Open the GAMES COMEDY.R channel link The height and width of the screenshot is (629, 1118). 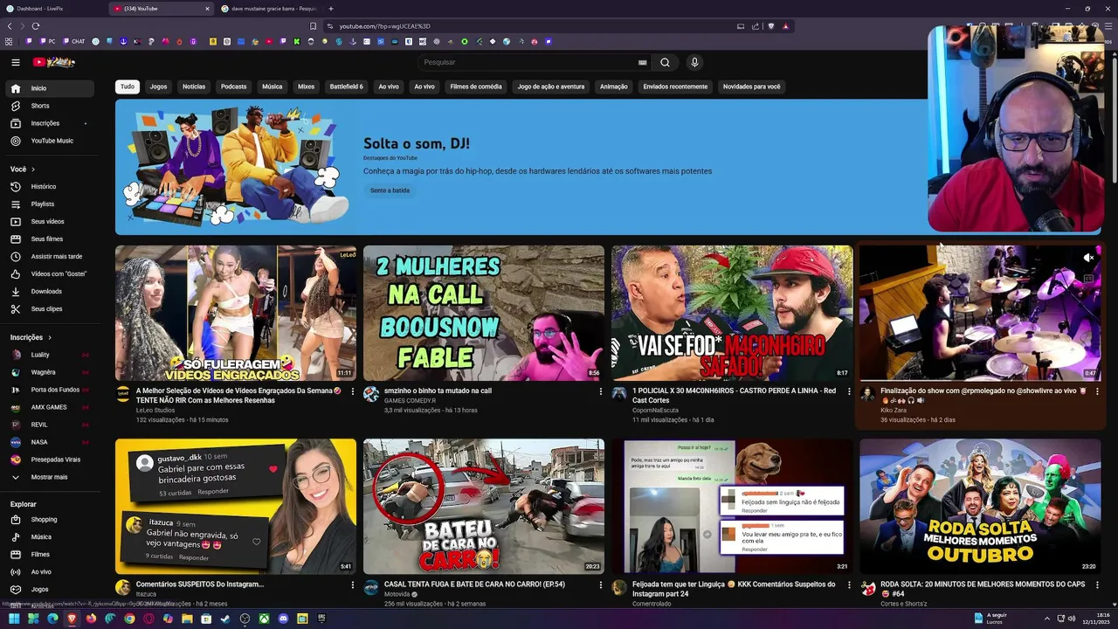tap(410, 400)
